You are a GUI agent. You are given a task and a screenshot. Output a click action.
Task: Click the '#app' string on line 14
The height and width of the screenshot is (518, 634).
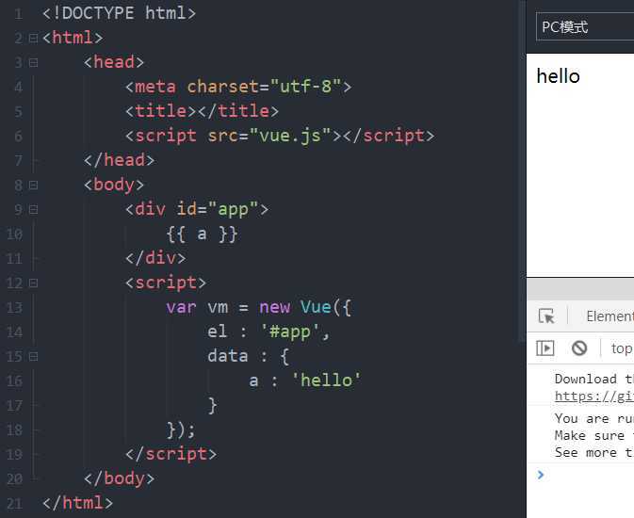pos(290,332)
